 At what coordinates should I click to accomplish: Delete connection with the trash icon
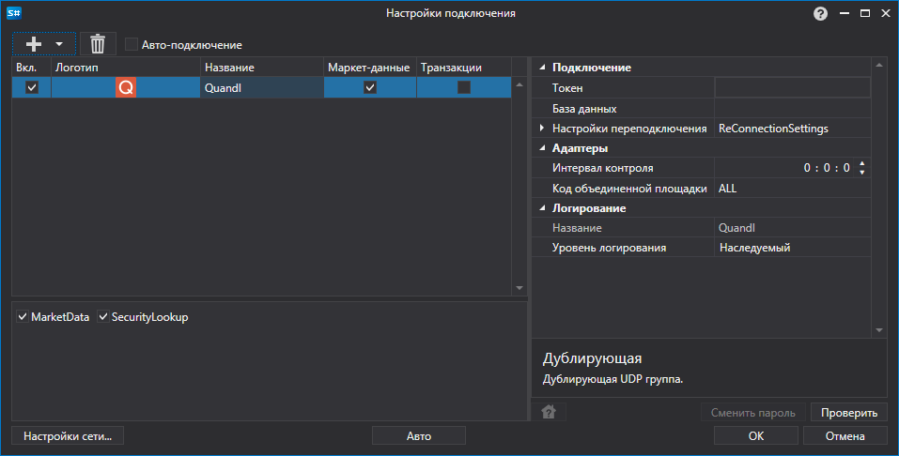(98, 44)
